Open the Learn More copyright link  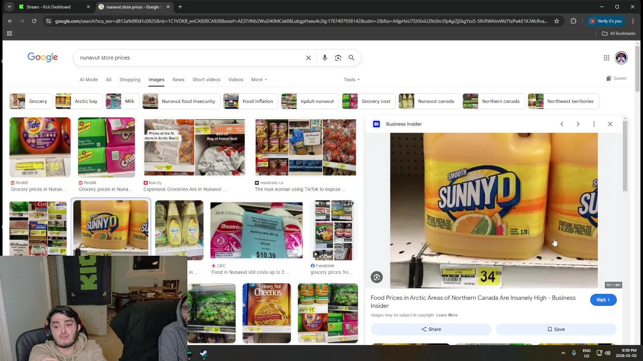point(447,315)
